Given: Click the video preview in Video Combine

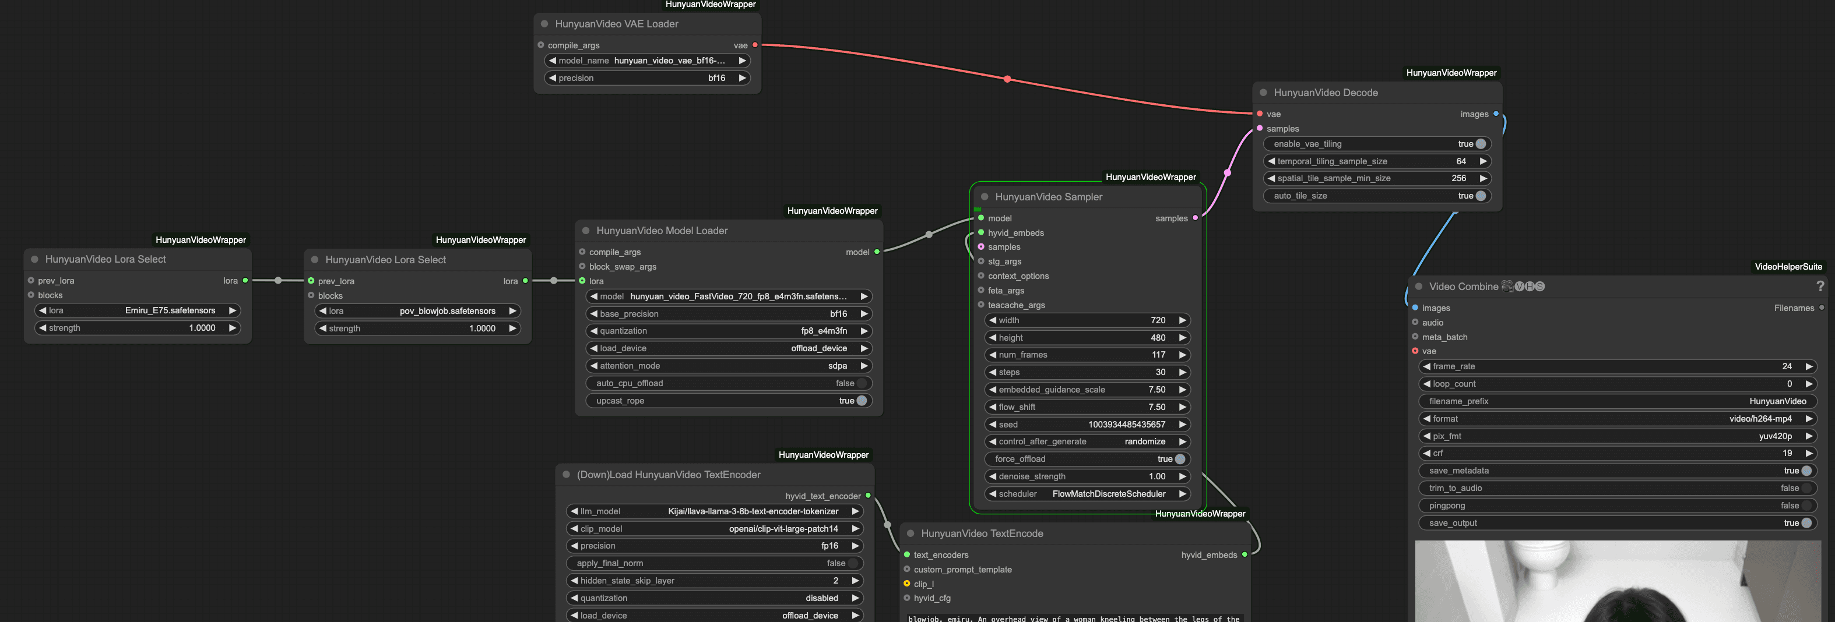Looking at the screenshot, I should tap(1618, 581).
